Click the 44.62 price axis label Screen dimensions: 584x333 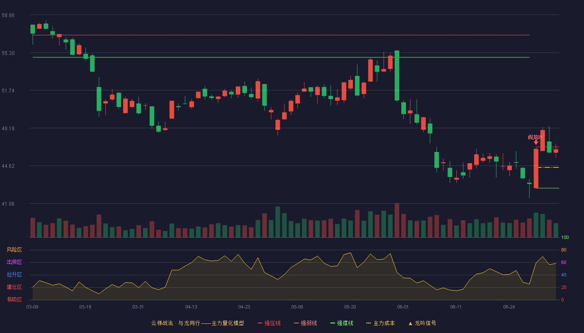[8, 166]
